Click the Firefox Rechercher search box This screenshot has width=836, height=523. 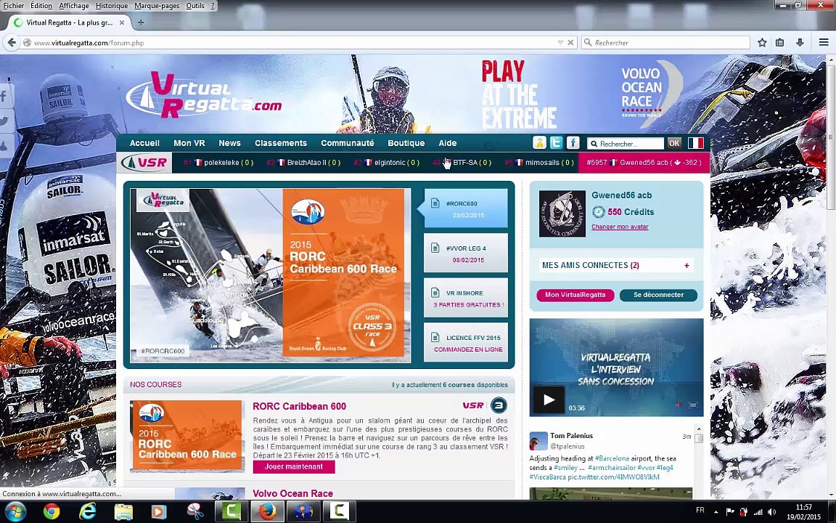point(665,43)
